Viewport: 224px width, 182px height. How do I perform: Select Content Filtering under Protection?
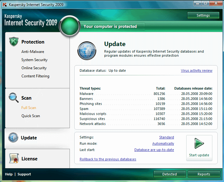pyautogui.click(x=36, y=76)
